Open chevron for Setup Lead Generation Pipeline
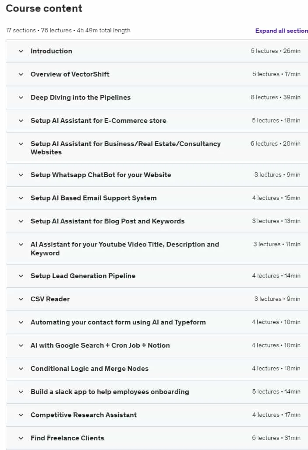The width and height of the screenshot is (308, 450). pyautogui.click(x=21, y=276)
